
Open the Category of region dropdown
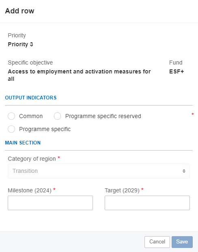click(99, 171)
